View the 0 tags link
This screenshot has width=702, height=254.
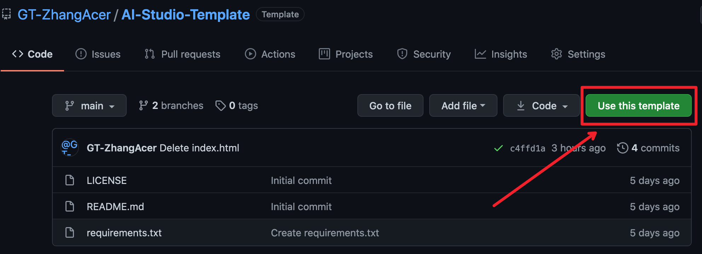[237, 105]
